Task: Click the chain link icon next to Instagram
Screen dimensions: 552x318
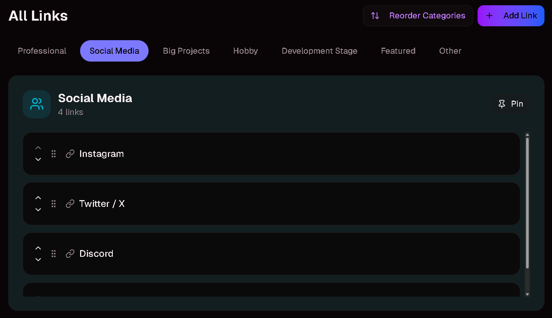Action: tap(70, 154)
